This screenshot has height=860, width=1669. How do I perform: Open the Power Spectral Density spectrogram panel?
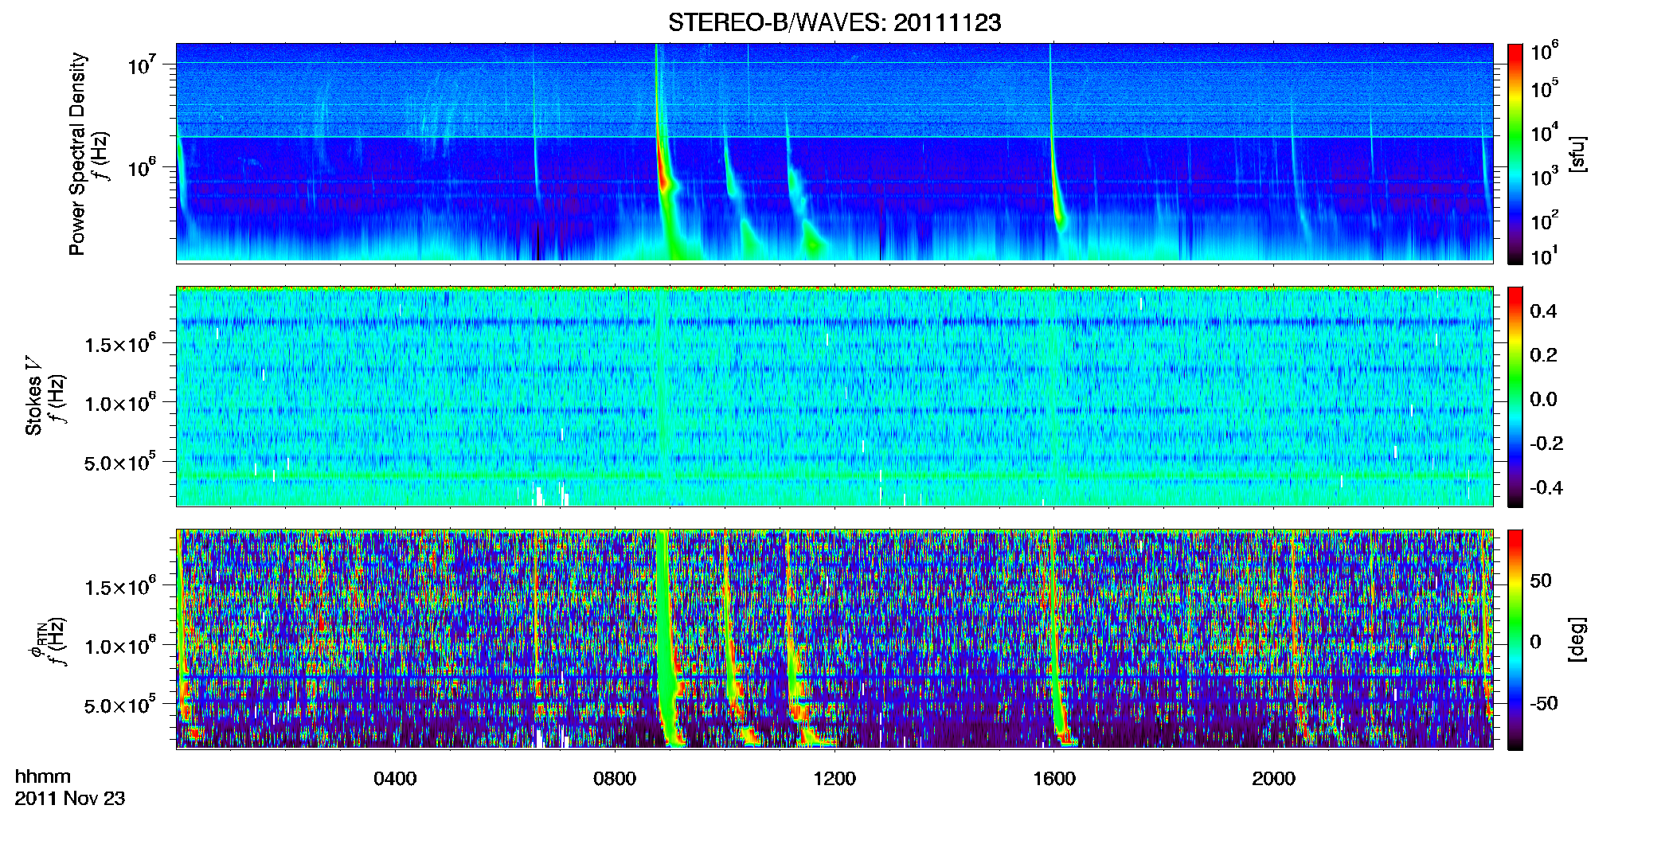click(x=834, y=153)
